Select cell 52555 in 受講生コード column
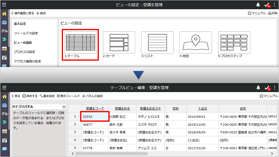This screenshot has width=279, height=157. point(95,117)
